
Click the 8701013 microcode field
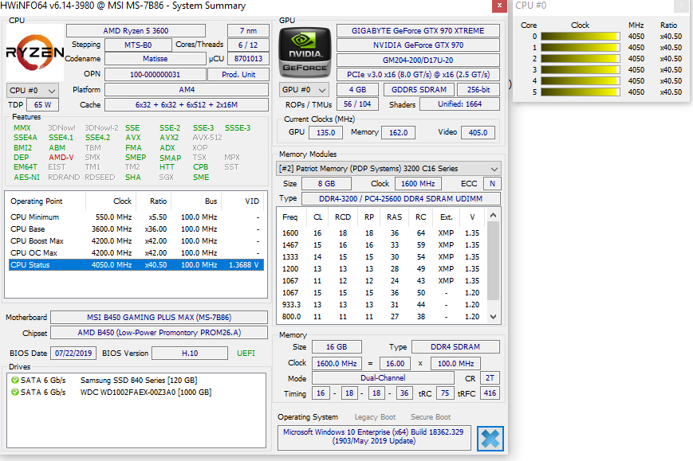248,59
